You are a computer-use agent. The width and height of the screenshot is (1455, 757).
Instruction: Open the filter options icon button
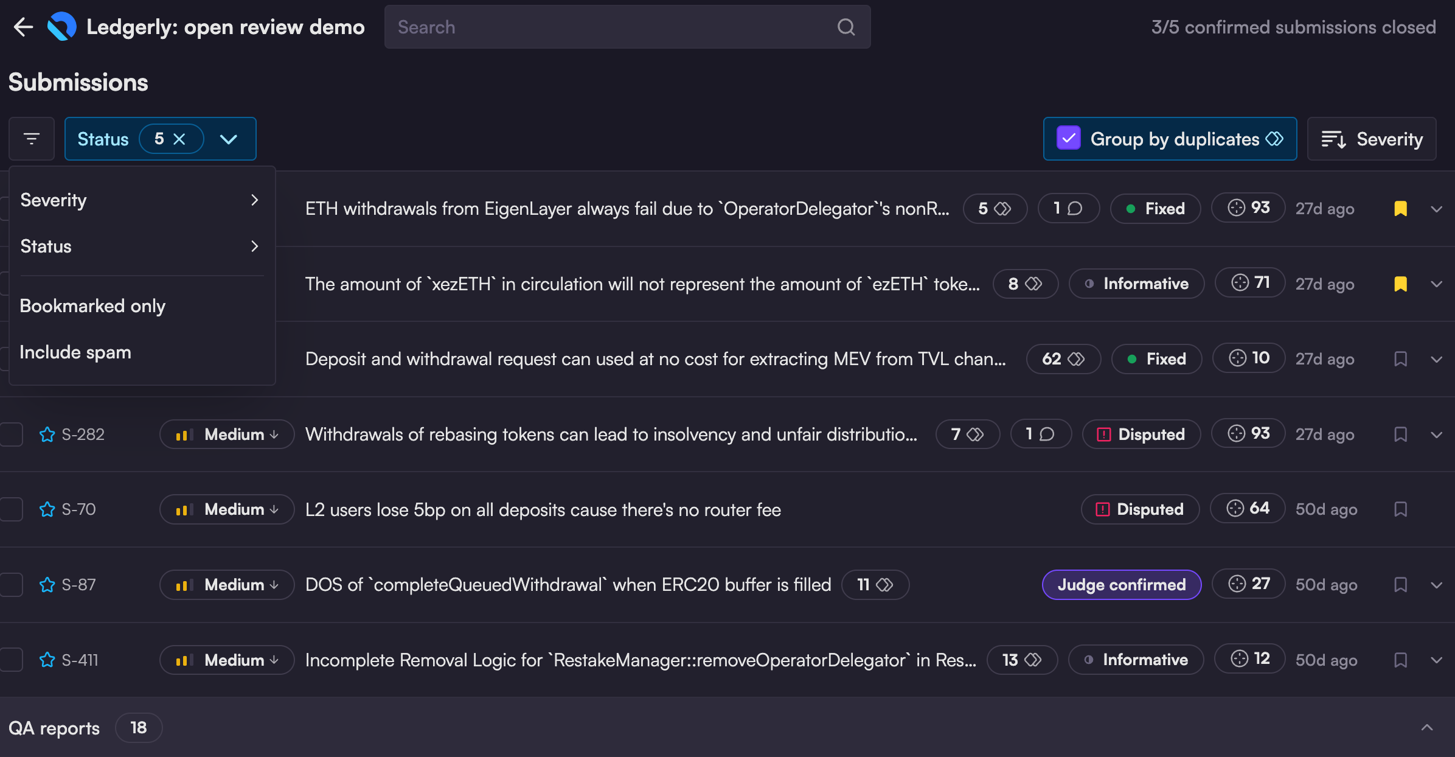[32, 139]
